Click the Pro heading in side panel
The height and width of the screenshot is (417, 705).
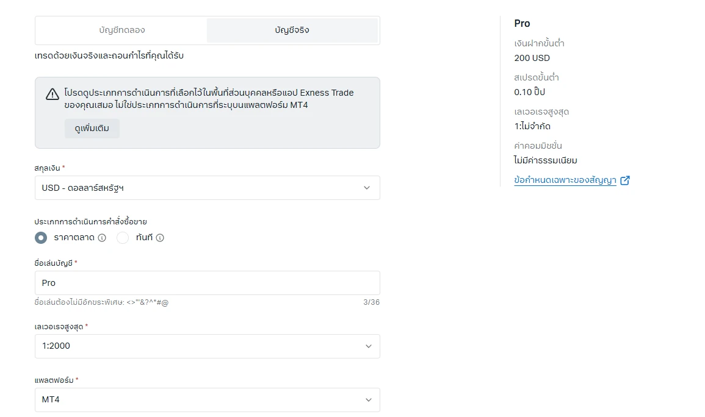click(522, 23)
